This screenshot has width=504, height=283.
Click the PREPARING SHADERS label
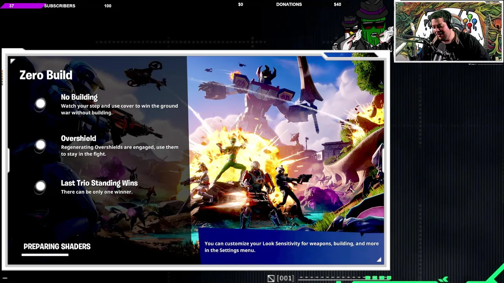click(57, 246)
